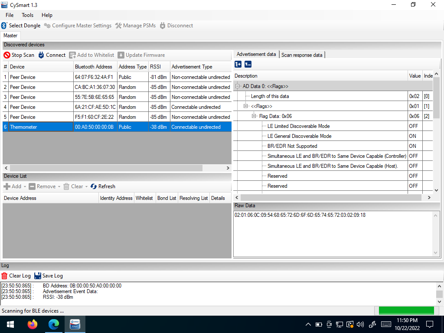Select the Master tab
The image size is (444, 333).
(x=10, y=36)
